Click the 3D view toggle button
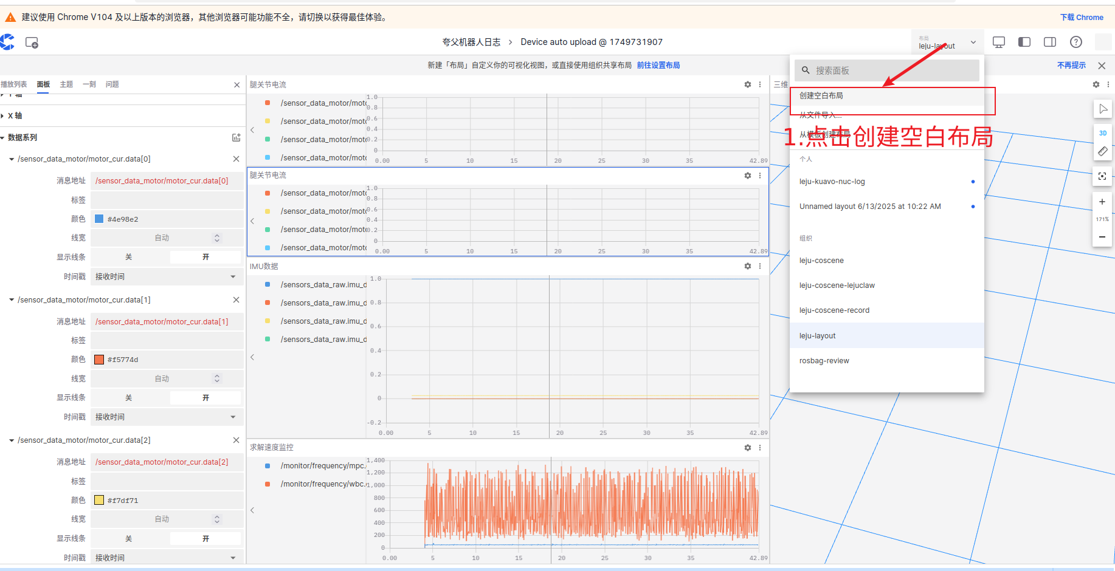Viewport: 1115px width, 571px height. point(1102,133)
